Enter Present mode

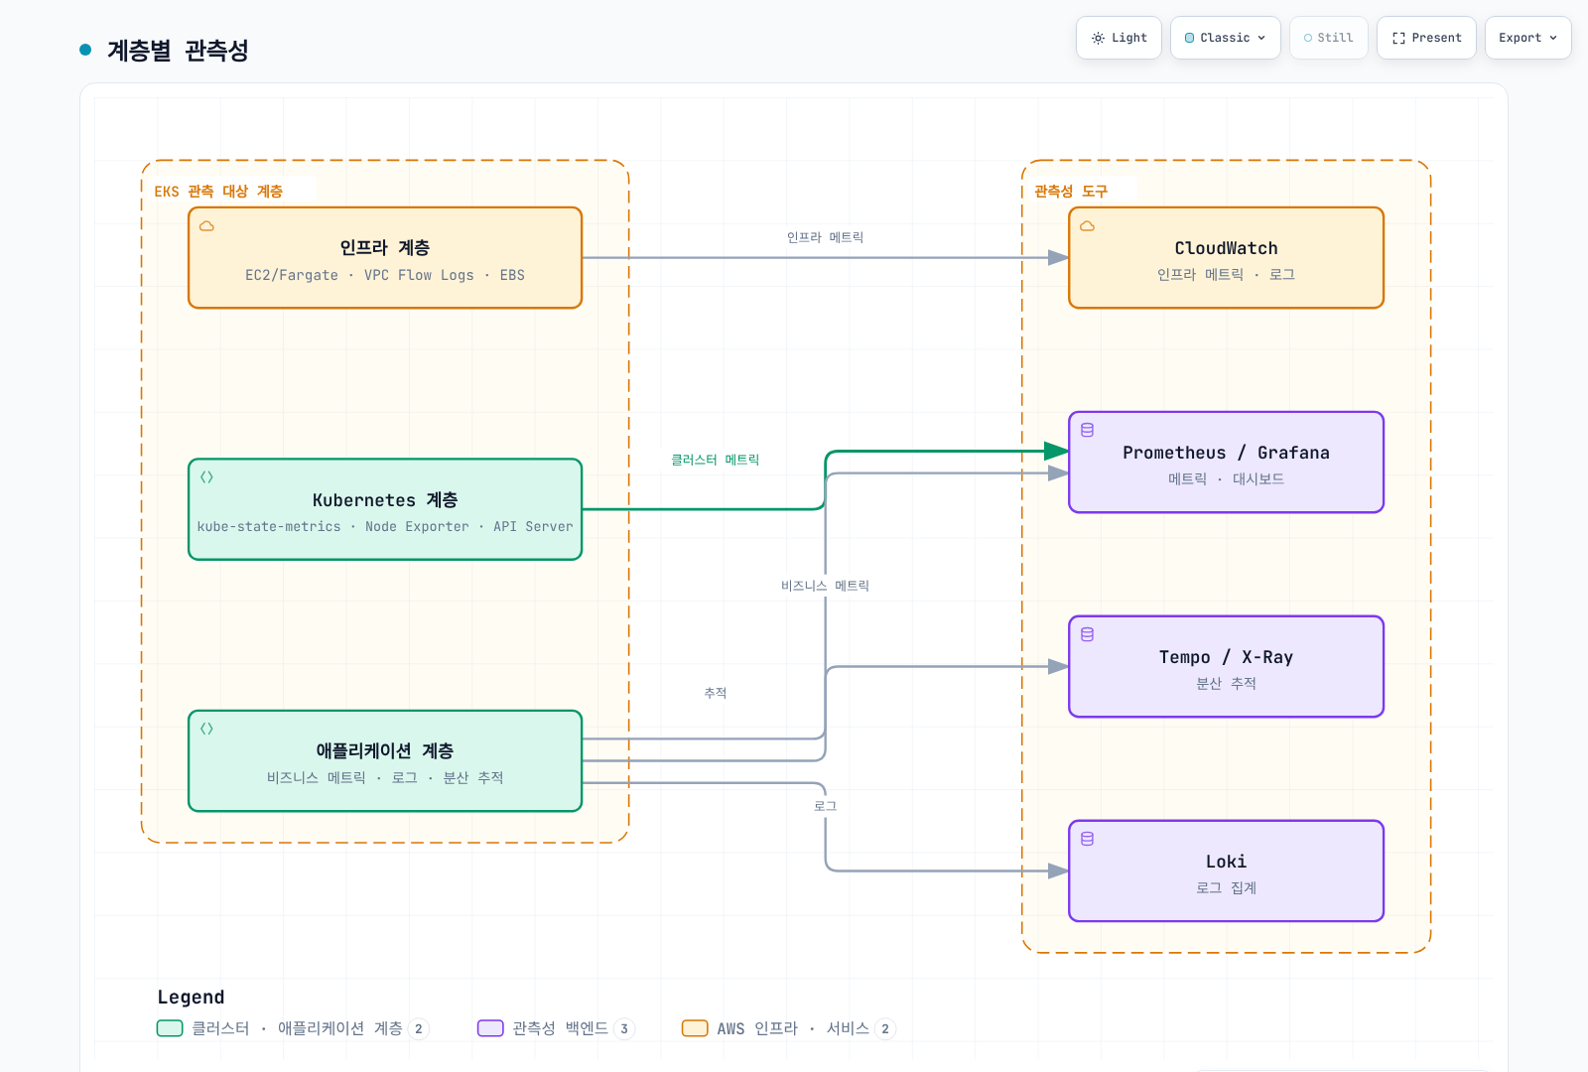1426,38
